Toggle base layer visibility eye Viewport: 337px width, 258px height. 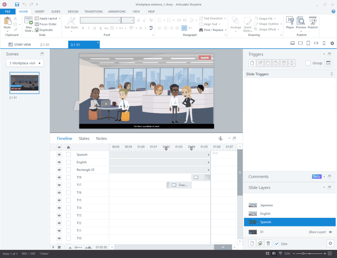point(330,232)
